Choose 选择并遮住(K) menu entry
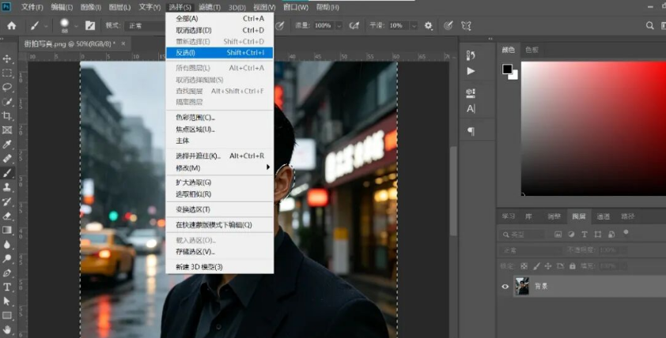This screenshot has height=338, width=666. point(220,156)
